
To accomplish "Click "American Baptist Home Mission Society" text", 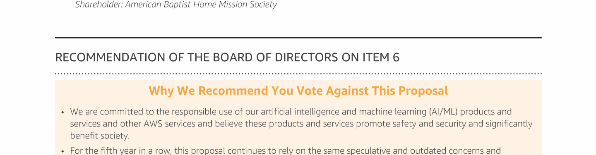I will pos(201,5).
